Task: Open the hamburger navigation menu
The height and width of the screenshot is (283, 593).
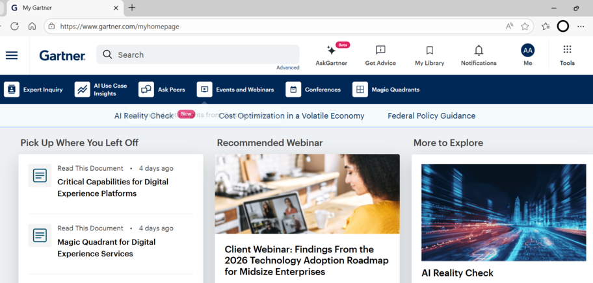Action: [x=12, y=55]
